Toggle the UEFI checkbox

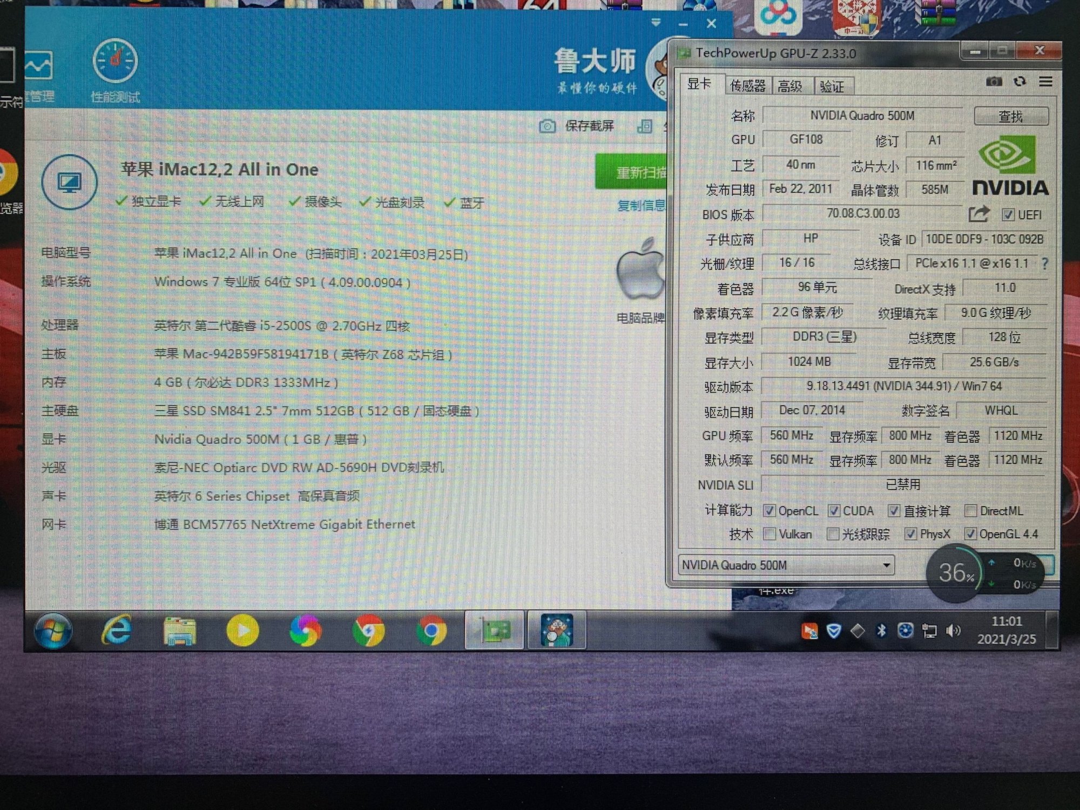click(x=1008, y=215)
